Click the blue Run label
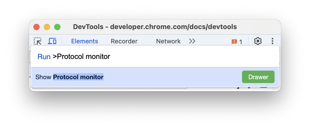The height and width of the screenshot is (130, 310). [x=44, y=57]
